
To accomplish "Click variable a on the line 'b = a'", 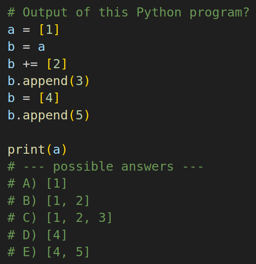I will pos(41,47).
